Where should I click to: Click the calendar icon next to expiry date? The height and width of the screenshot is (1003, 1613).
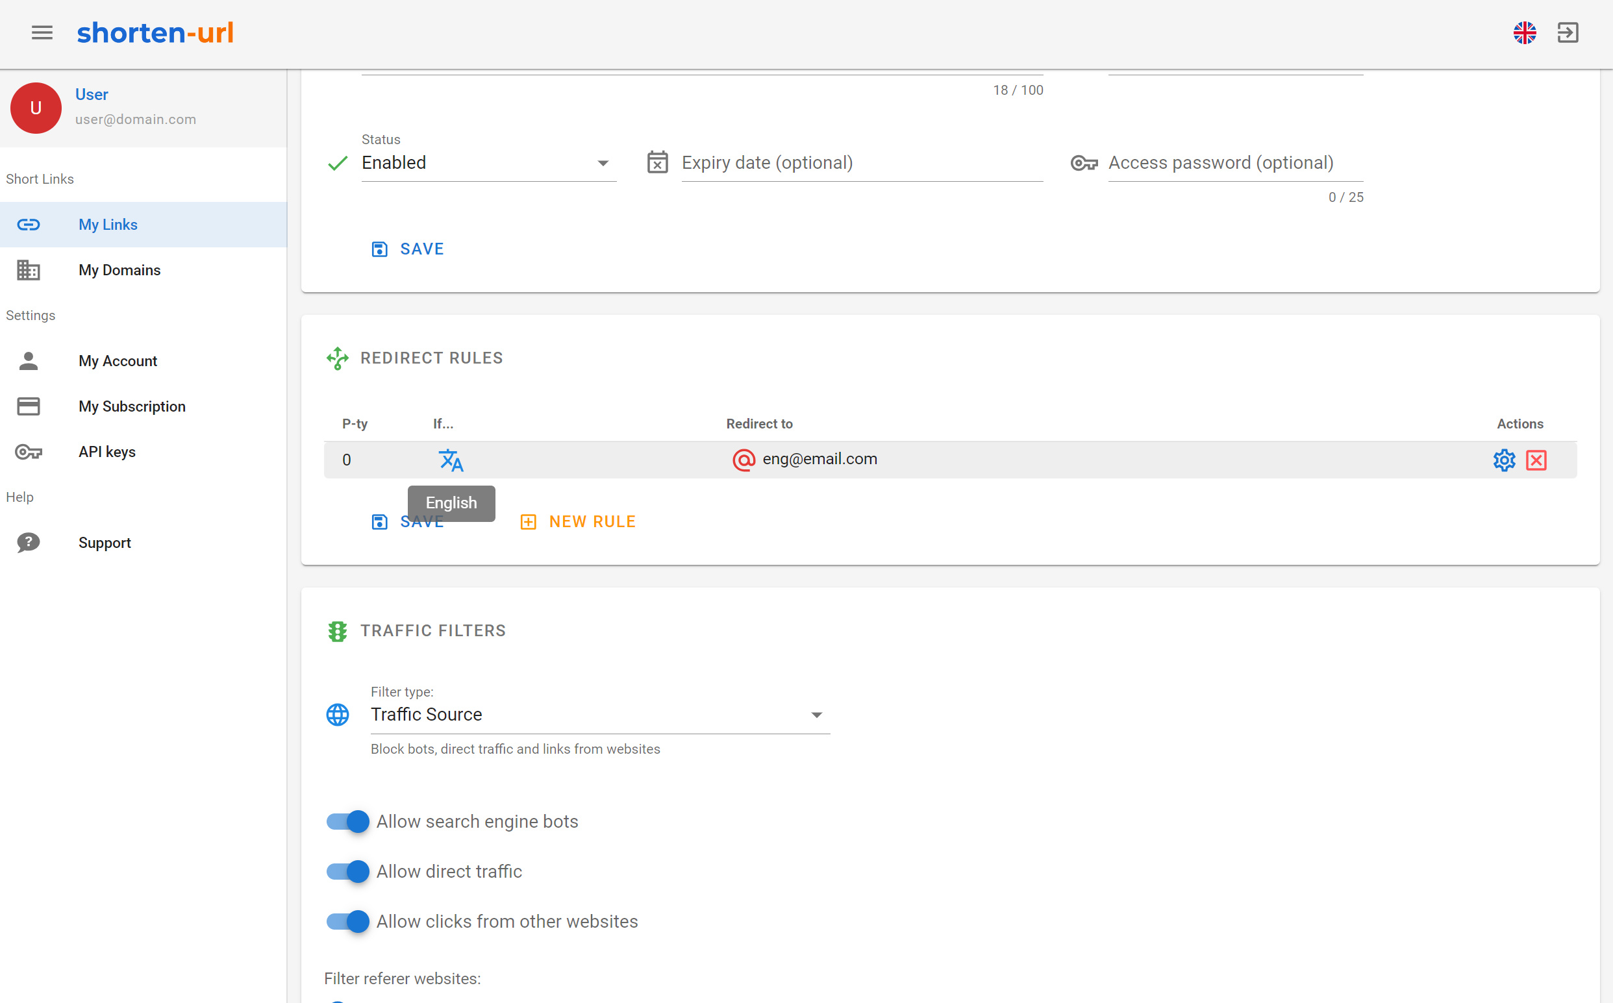click(x=658, y=162)
